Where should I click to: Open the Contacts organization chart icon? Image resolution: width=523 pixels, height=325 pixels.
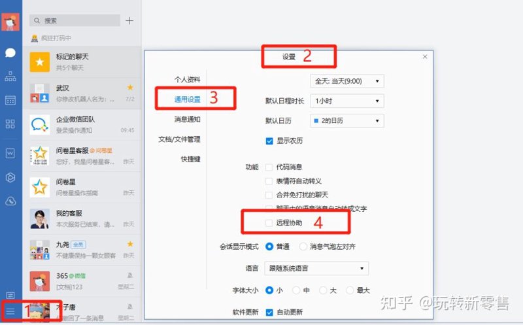coord(10,77)
